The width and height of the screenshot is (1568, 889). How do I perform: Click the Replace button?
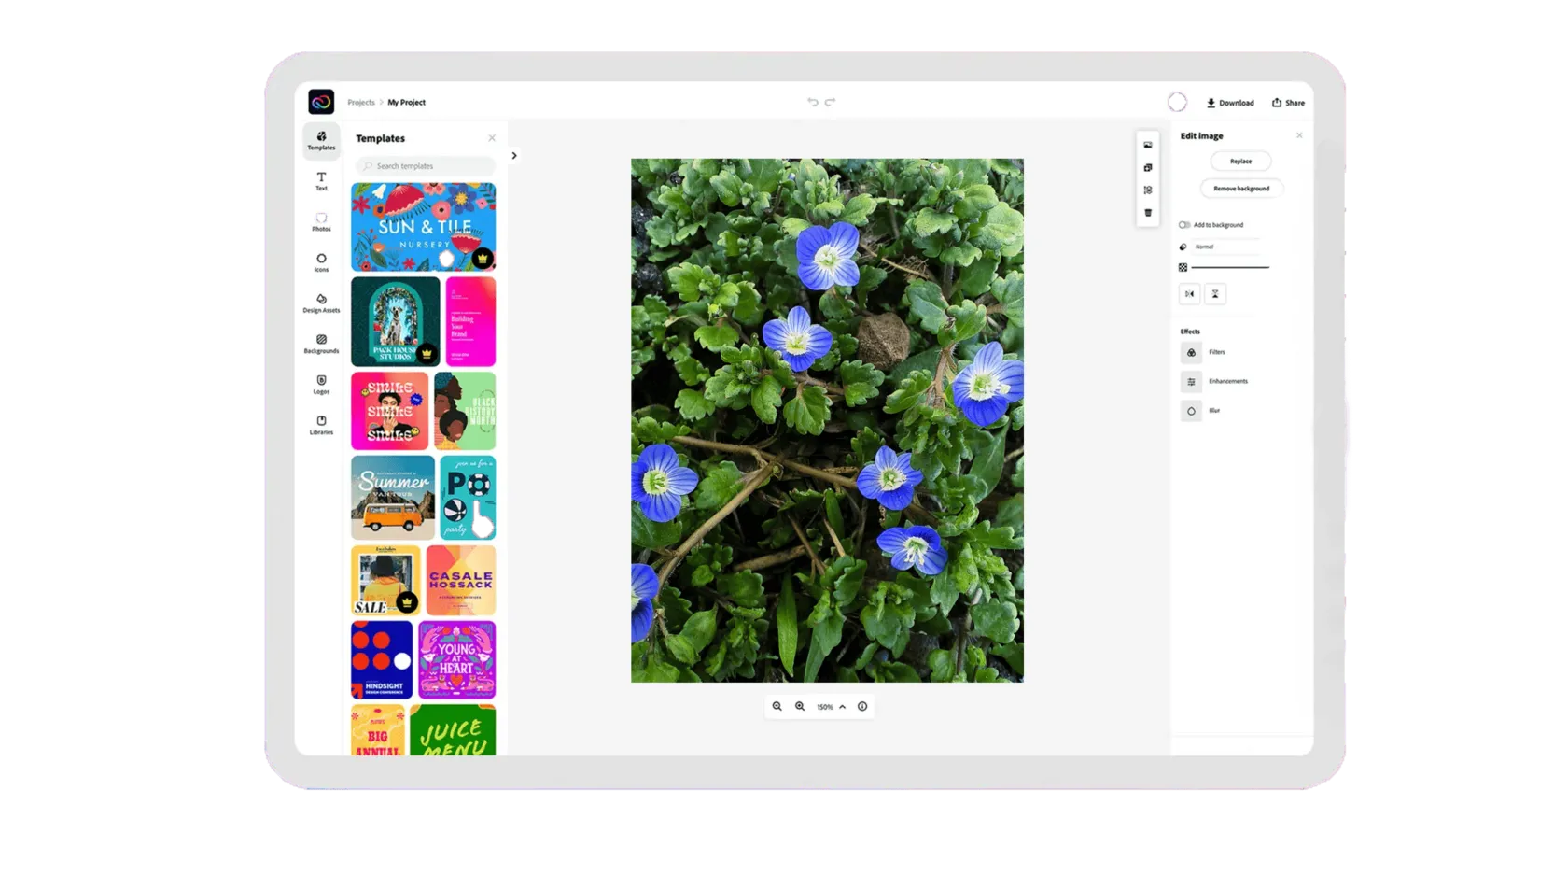[x=1240, y=162]
